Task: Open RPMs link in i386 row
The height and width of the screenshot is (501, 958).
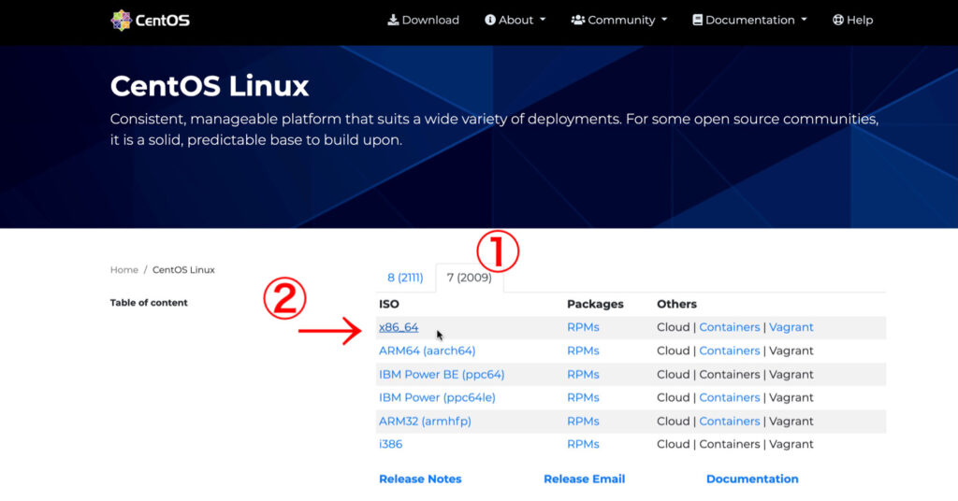Action: pos(583,444)
